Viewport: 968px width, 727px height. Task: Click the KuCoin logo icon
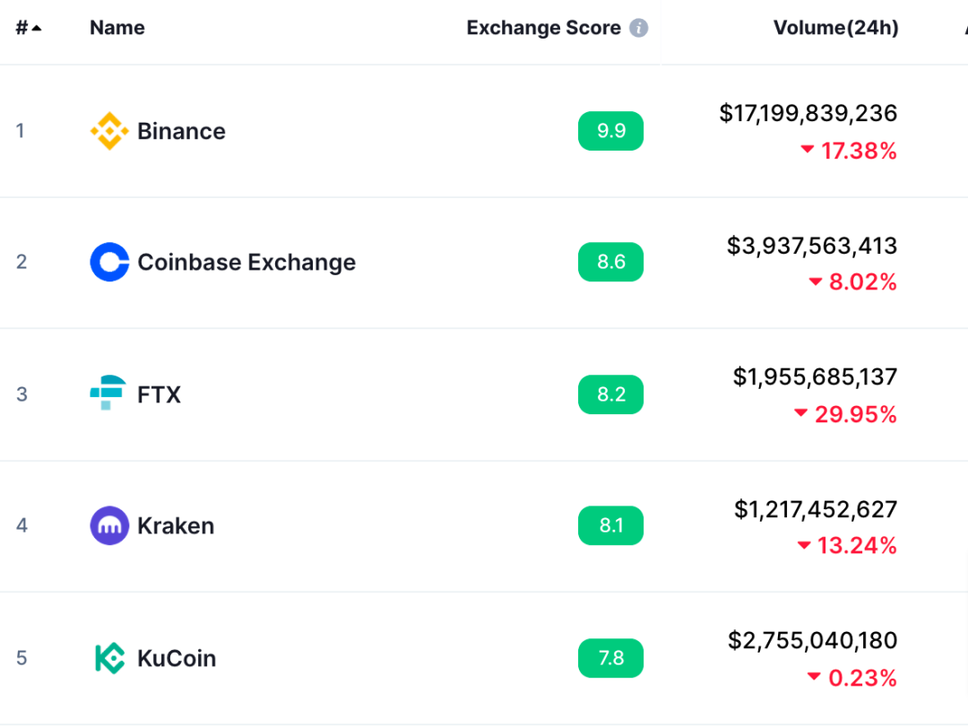(x=109, y=658)
